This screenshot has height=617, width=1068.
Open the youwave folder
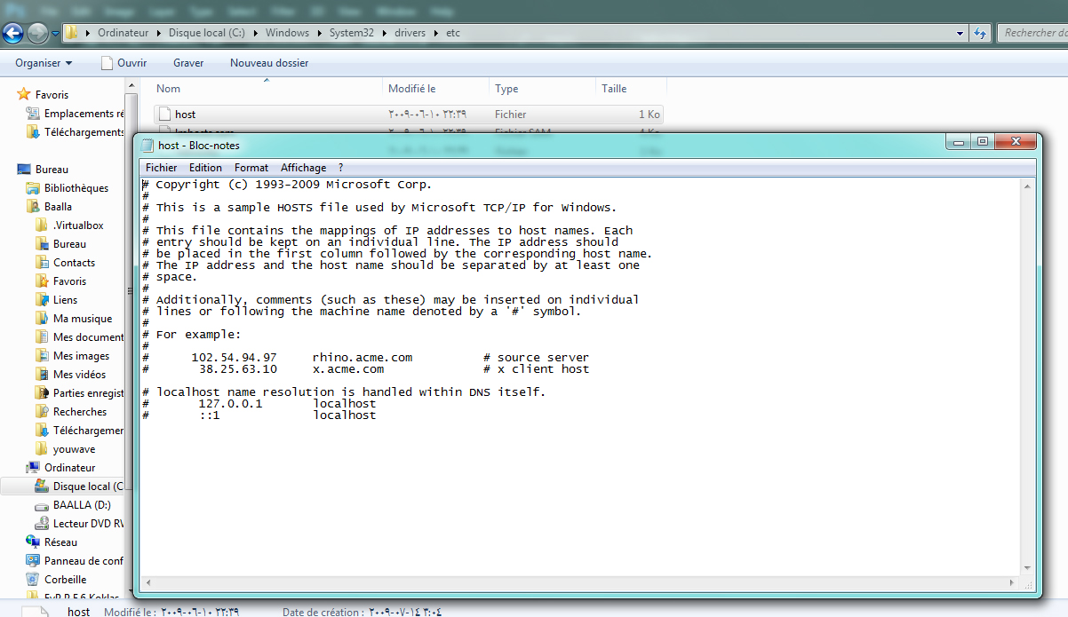(x=66, y=449)
